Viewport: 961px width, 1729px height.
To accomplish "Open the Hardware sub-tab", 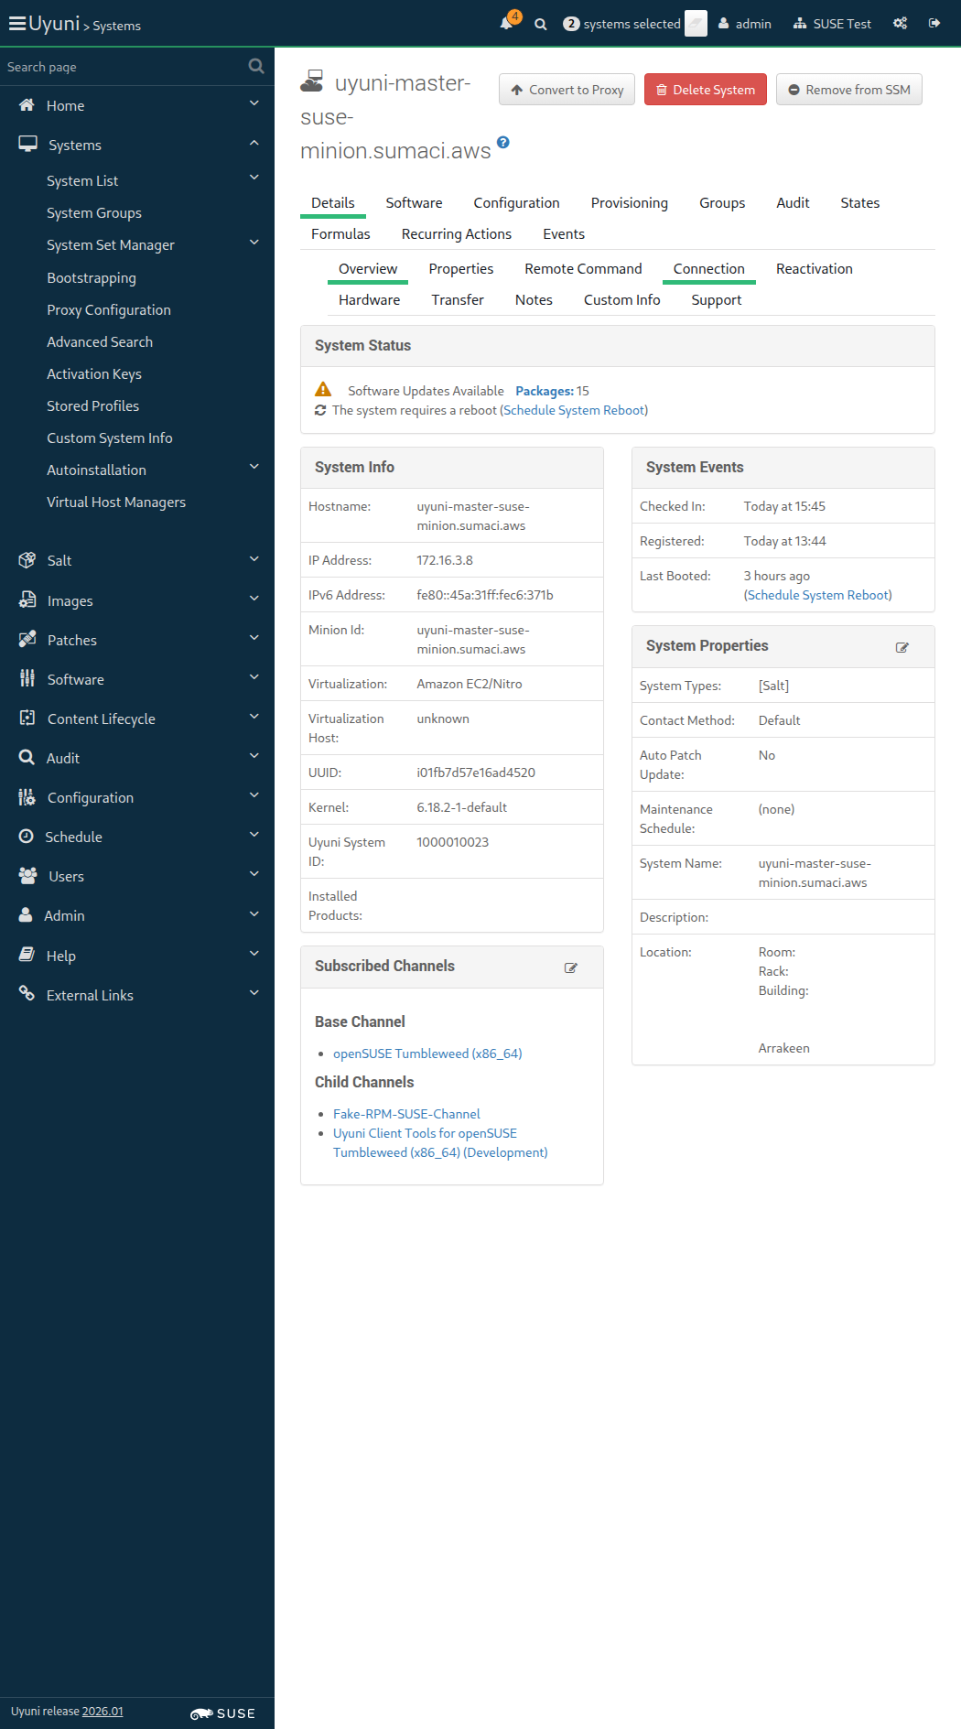I will [369, 300].
